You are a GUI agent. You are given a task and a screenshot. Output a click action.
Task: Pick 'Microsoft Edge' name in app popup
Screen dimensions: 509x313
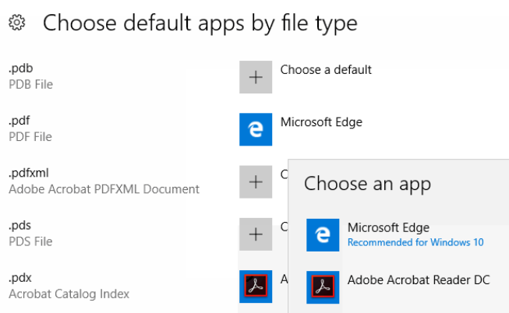coord(388,227)
